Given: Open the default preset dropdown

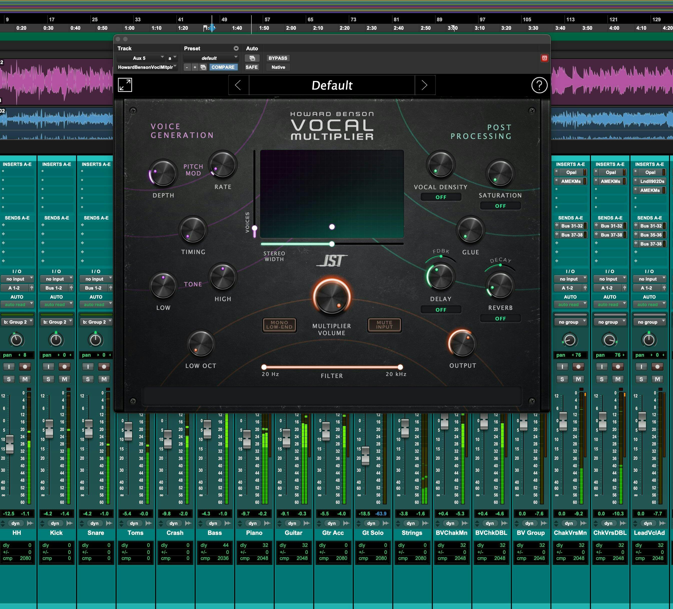Looking at the screenshot, I should point(210,58).
